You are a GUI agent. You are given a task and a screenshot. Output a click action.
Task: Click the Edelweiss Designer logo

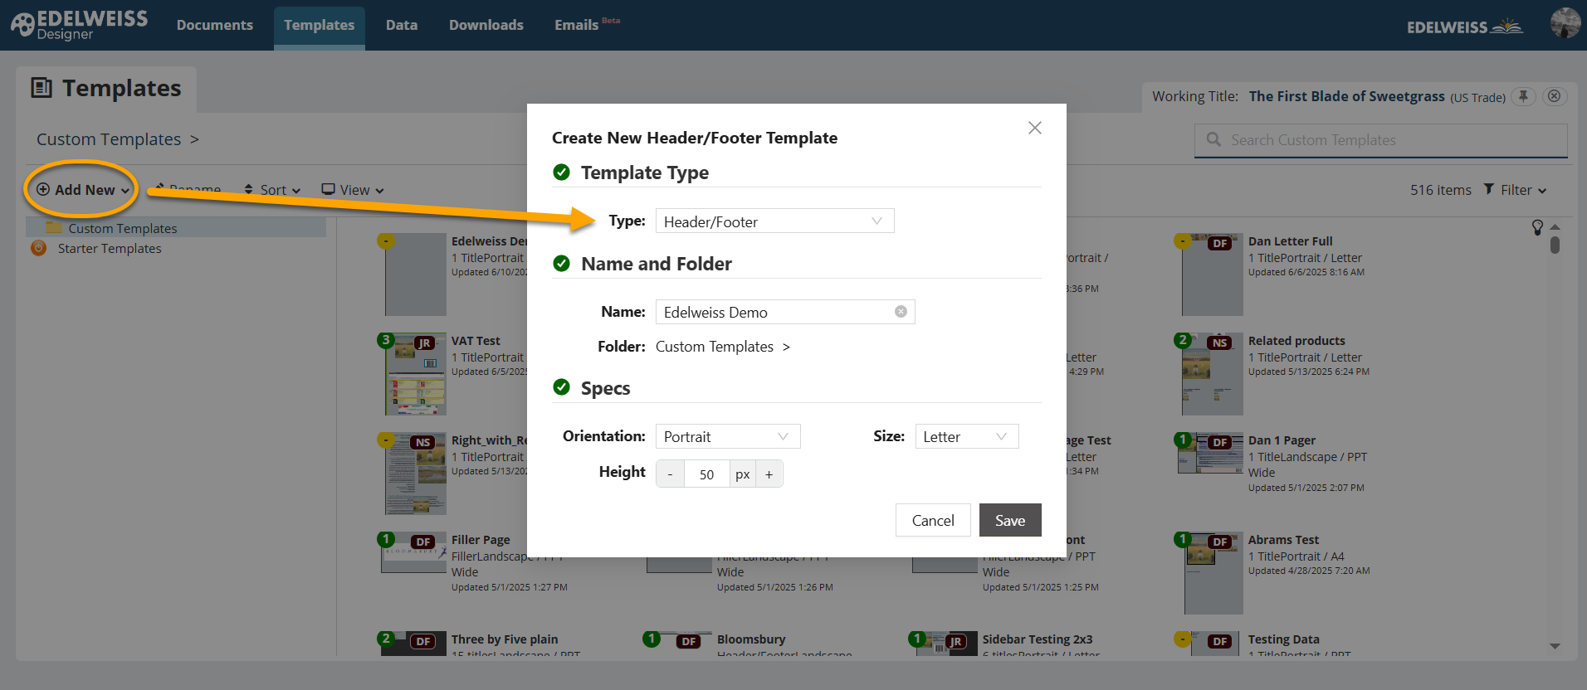pos(79,25)
